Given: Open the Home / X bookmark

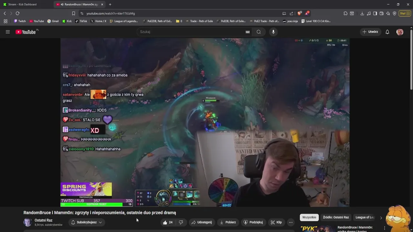Looking at the screenshot, I should click(x=98, y=21).
